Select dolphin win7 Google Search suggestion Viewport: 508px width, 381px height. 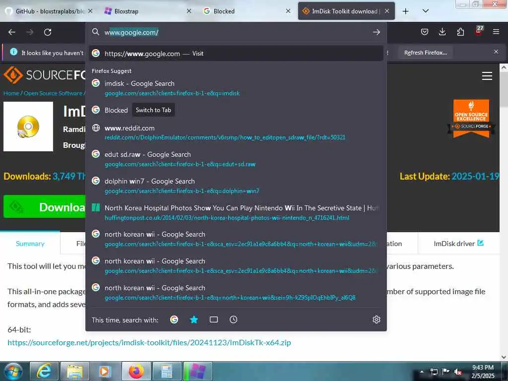click(236, 186)
